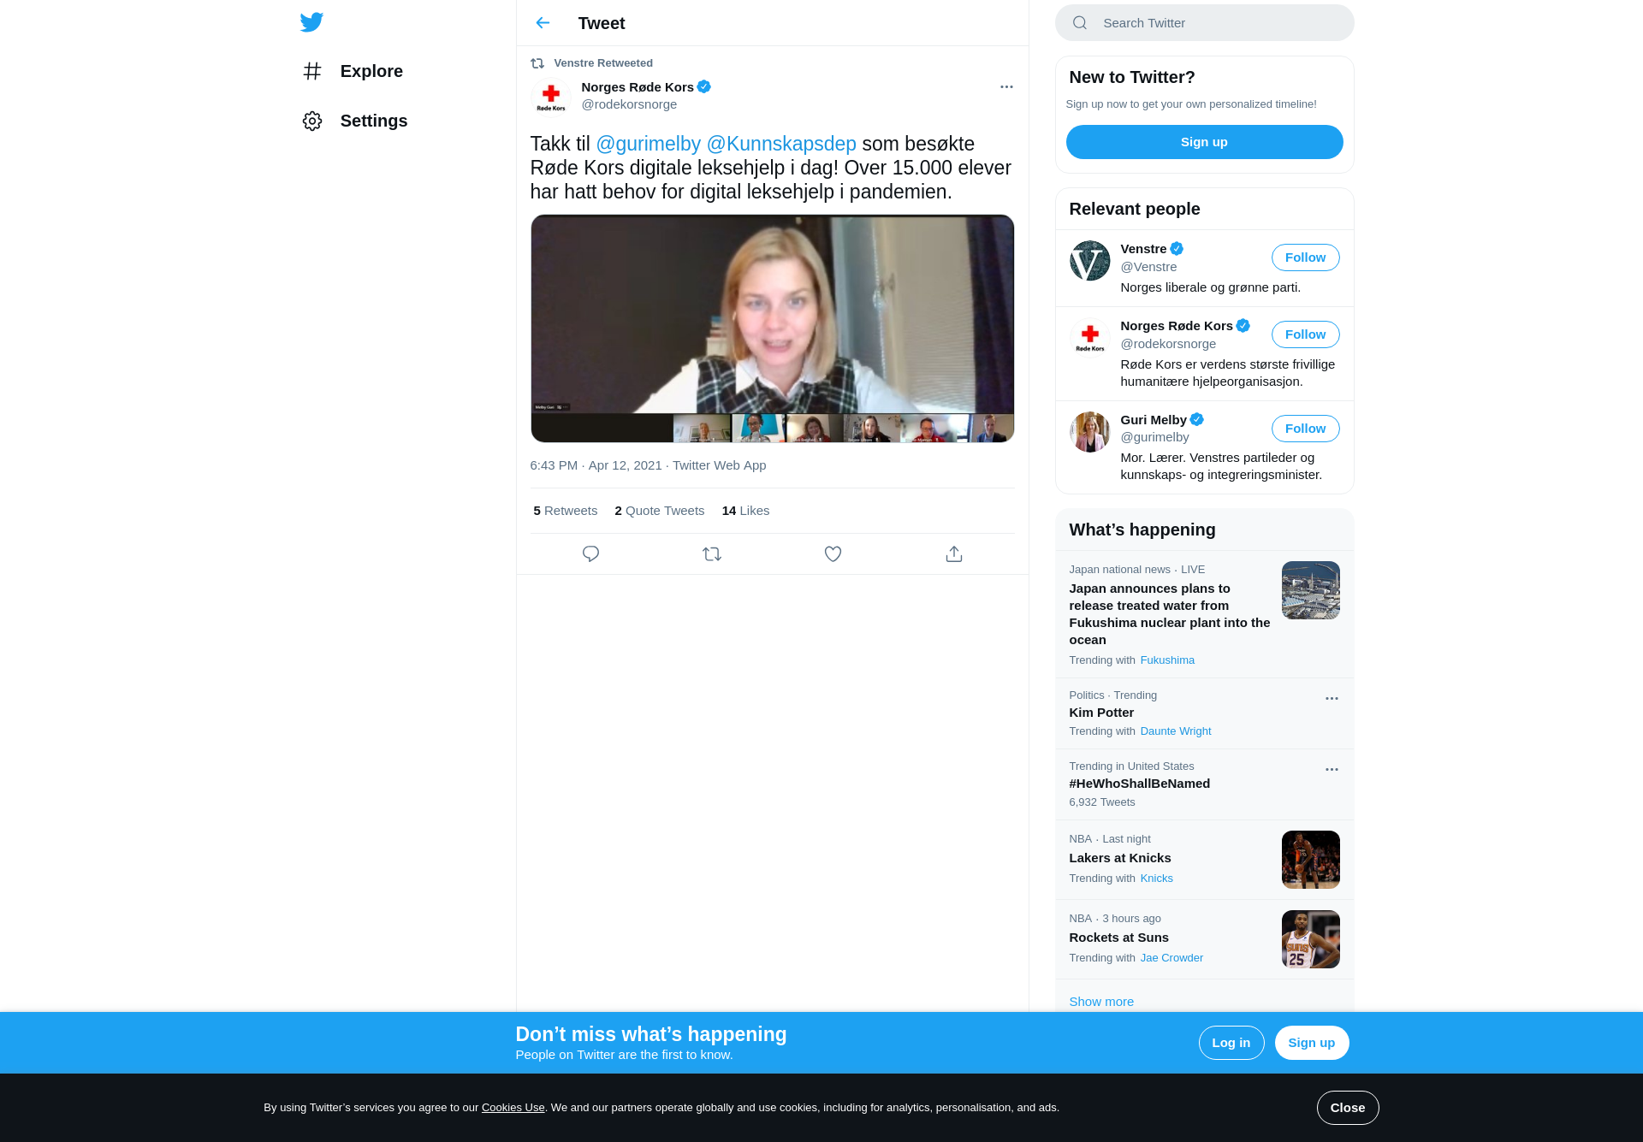Follow Guri Melby
This screenshot has height=1142, width=1643.
coord(1305,429)
